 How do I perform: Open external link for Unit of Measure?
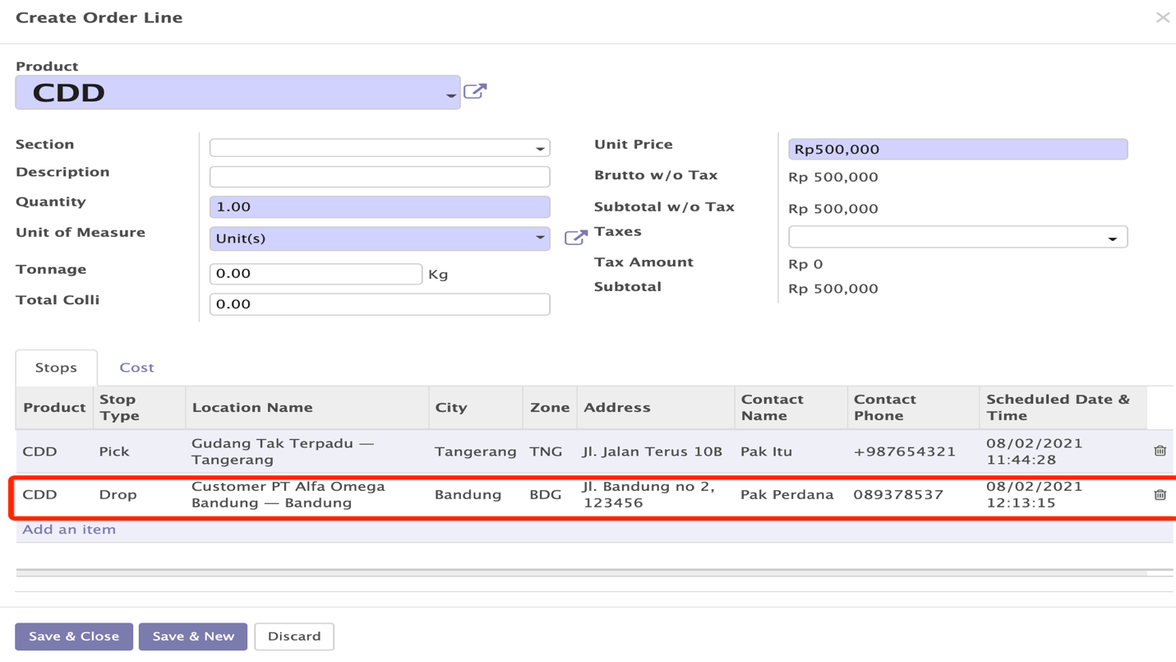pyautogui.click(x=576, y=238)
